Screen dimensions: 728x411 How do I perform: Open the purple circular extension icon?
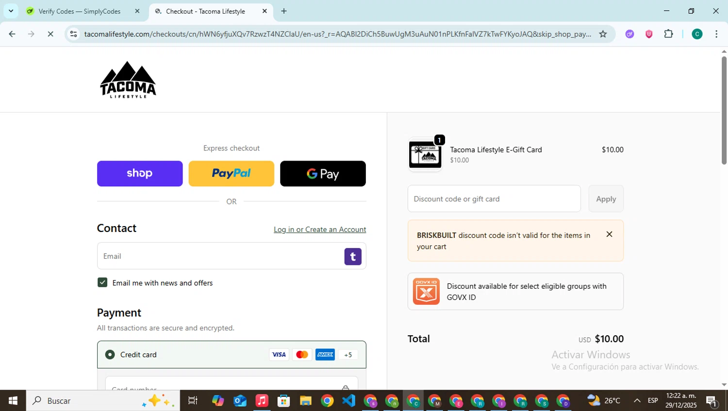click(630, 34)
